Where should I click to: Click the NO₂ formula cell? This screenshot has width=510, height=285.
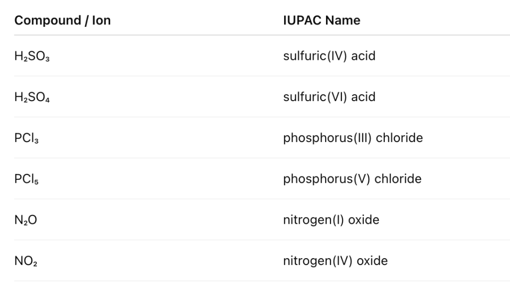click(25, 261)
